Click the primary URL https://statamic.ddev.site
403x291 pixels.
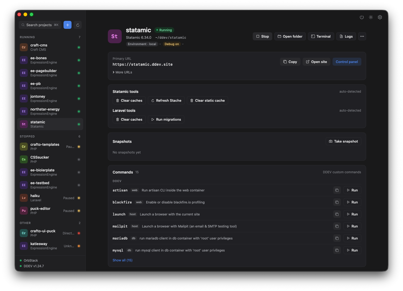tap(143, 64)
